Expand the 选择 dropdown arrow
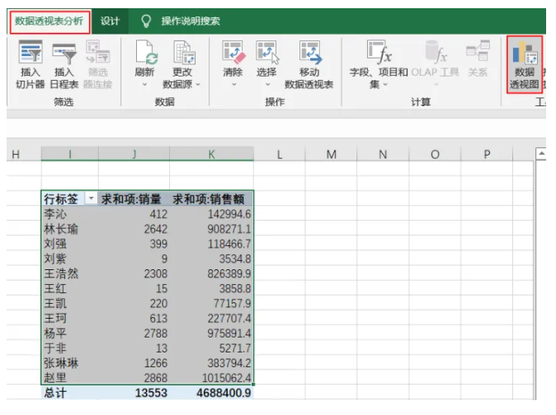Image resolution: width=556 pixels, height=415 pixels. (x=268, y=85)
